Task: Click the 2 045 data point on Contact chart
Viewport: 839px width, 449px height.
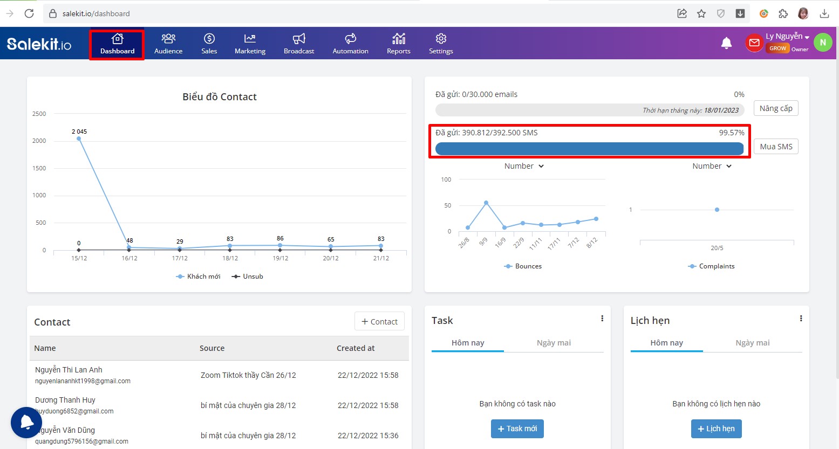Action: pyautogui.click(x=79, y=139)
